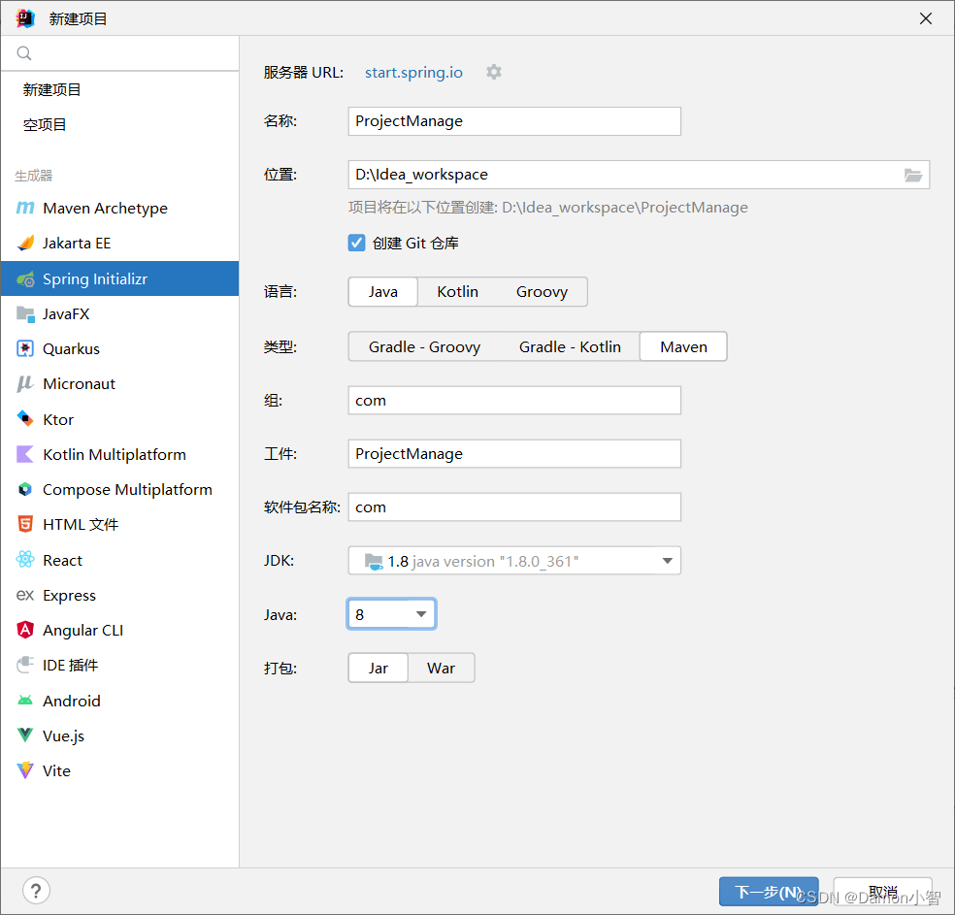Change packaging to War
Viewport: 955px width, 915px height.
tap(441, 668)
